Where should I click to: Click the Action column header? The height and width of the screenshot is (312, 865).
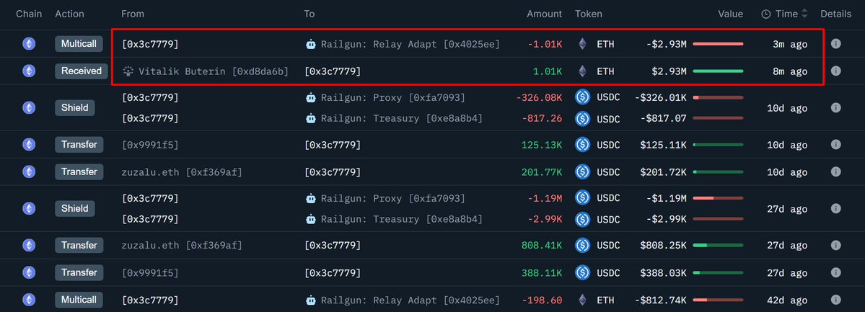[69, 14]
